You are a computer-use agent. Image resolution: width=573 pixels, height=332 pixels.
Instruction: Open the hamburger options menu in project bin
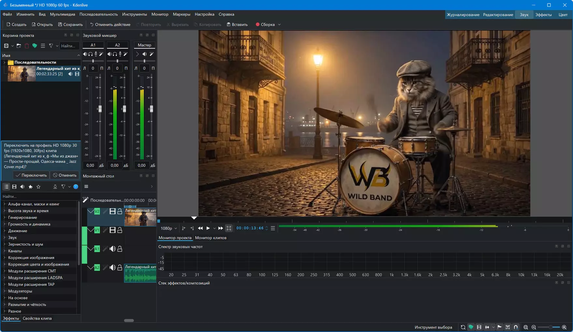click(43, 46)
